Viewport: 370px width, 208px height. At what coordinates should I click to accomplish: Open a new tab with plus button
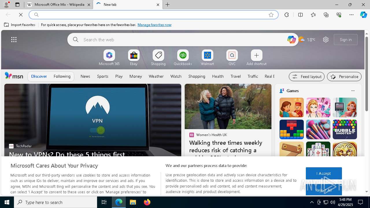point(168,5)
